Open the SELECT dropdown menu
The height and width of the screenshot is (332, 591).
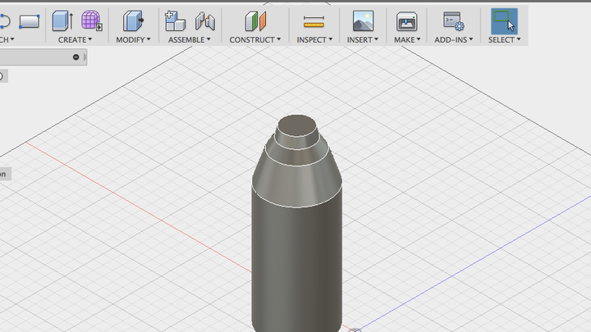[504, 39]
